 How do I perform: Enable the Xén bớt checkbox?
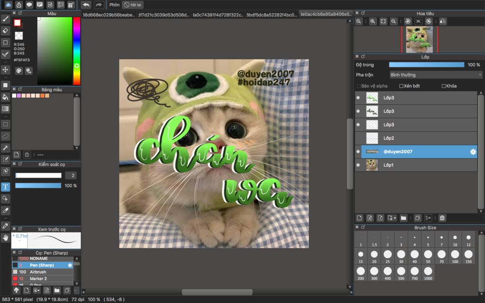point(401,86)
